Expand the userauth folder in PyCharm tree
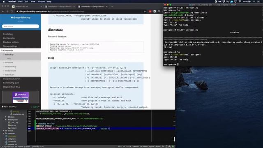 coord(3,133)
